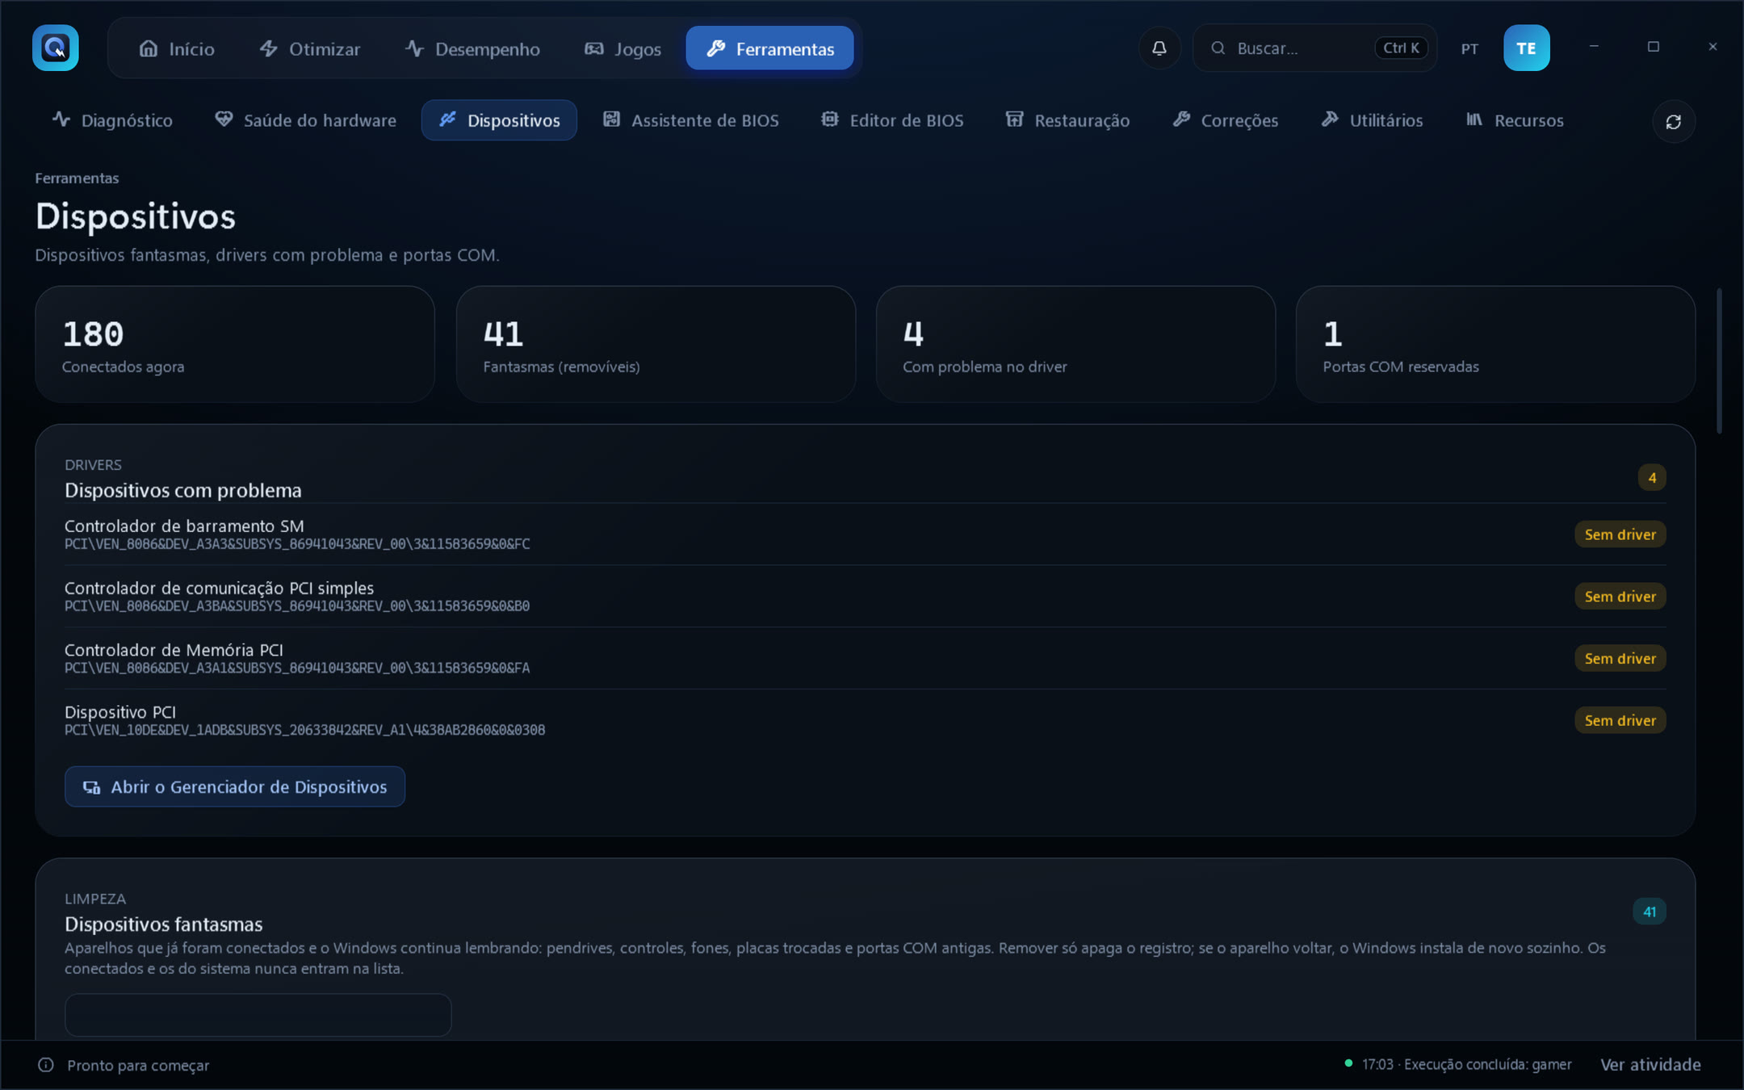The height and width of the screenshot is (1090, 1744).
Task: Select Controlador de barramento SM row
Action: point(865,535)
